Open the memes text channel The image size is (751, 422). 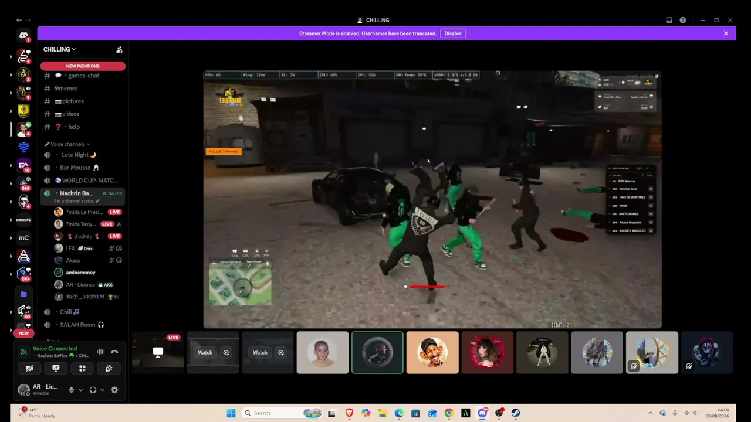click(x=83, y=89)
